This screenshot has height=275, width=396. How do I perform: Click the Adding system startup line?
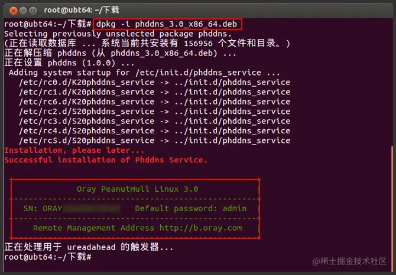[x=143, y=73]
